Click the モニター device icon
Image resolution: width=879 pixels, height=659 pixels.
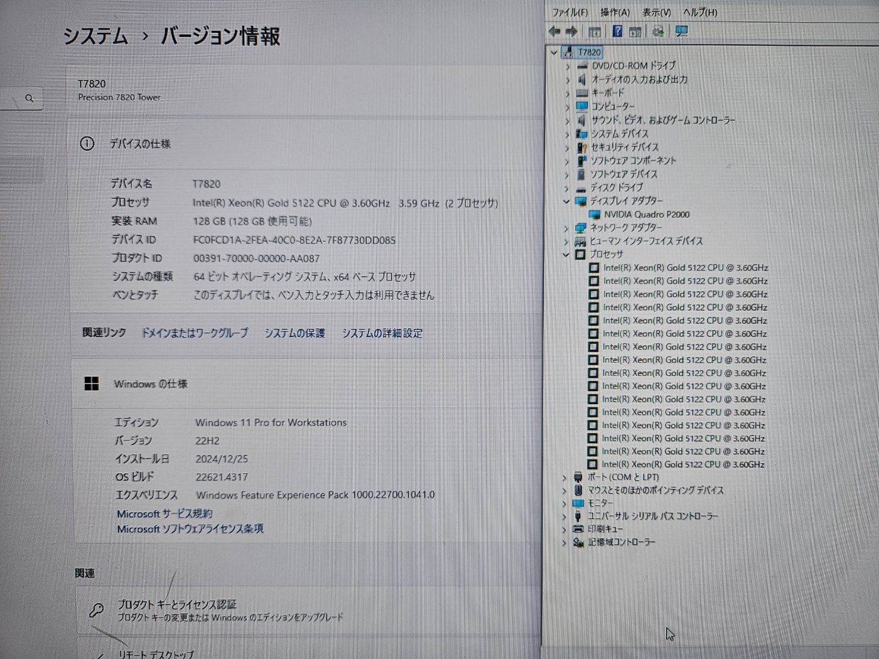[578, 503]
